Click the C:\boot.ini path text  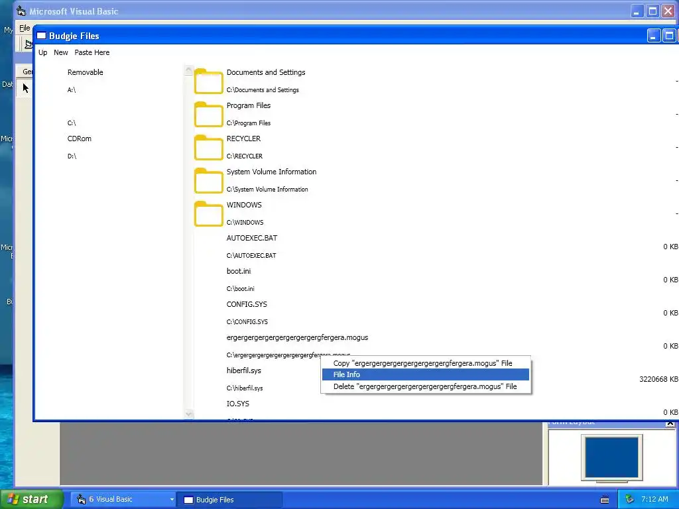240,289
